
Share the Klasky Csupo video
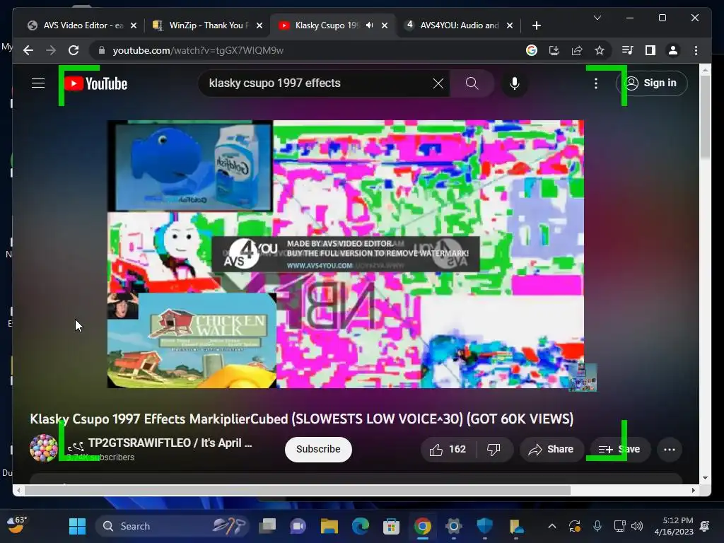551,449
